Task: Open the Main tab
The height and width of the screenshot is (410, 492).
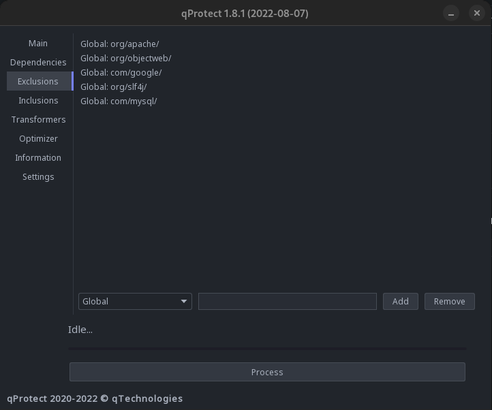Action: [x=38, y=43]
